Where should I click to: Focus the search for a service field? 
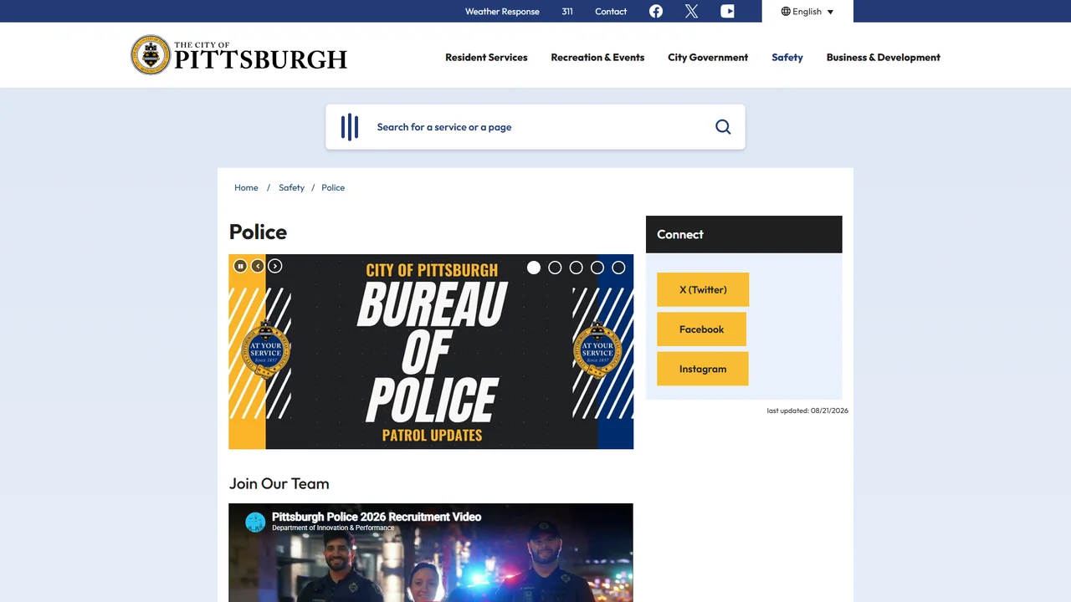535,127
